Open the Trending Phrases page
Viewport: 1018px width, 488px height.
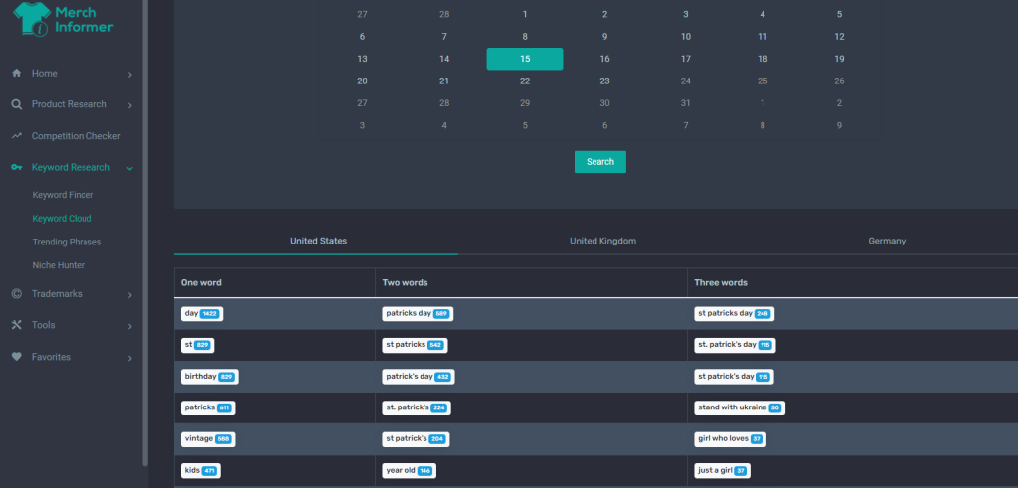coord(67,243)
